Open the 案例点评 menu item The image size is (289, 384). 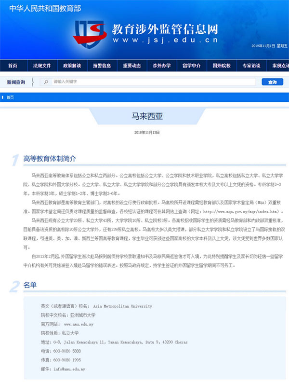click(x=280, y=66)
